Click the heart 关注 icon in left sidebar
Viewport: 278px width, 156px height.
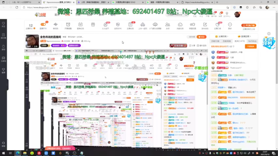[x=3, y=24]
